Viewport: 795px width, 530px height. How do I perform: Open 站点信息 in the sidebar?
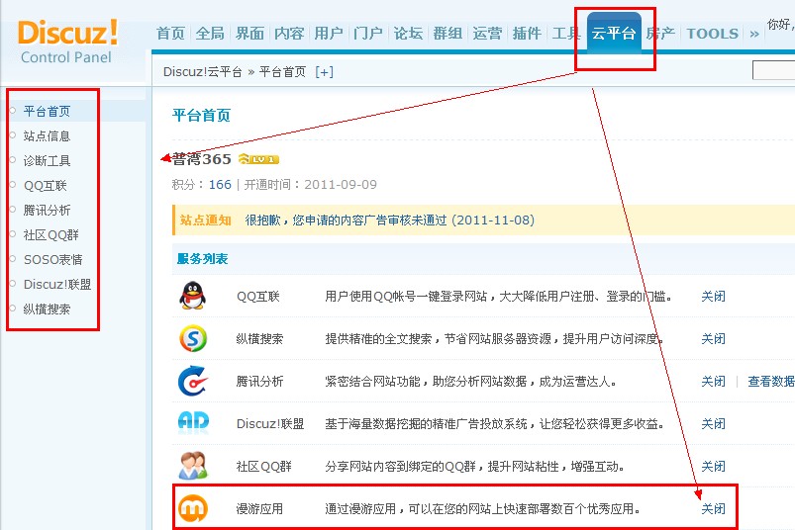[x=47, y=135]
